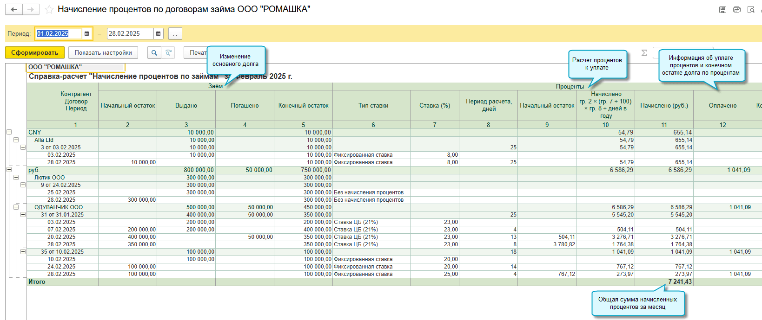Collapse the CNY currency group
The width and height of the screenshot is (762, 320).
(x=9, y=132)
